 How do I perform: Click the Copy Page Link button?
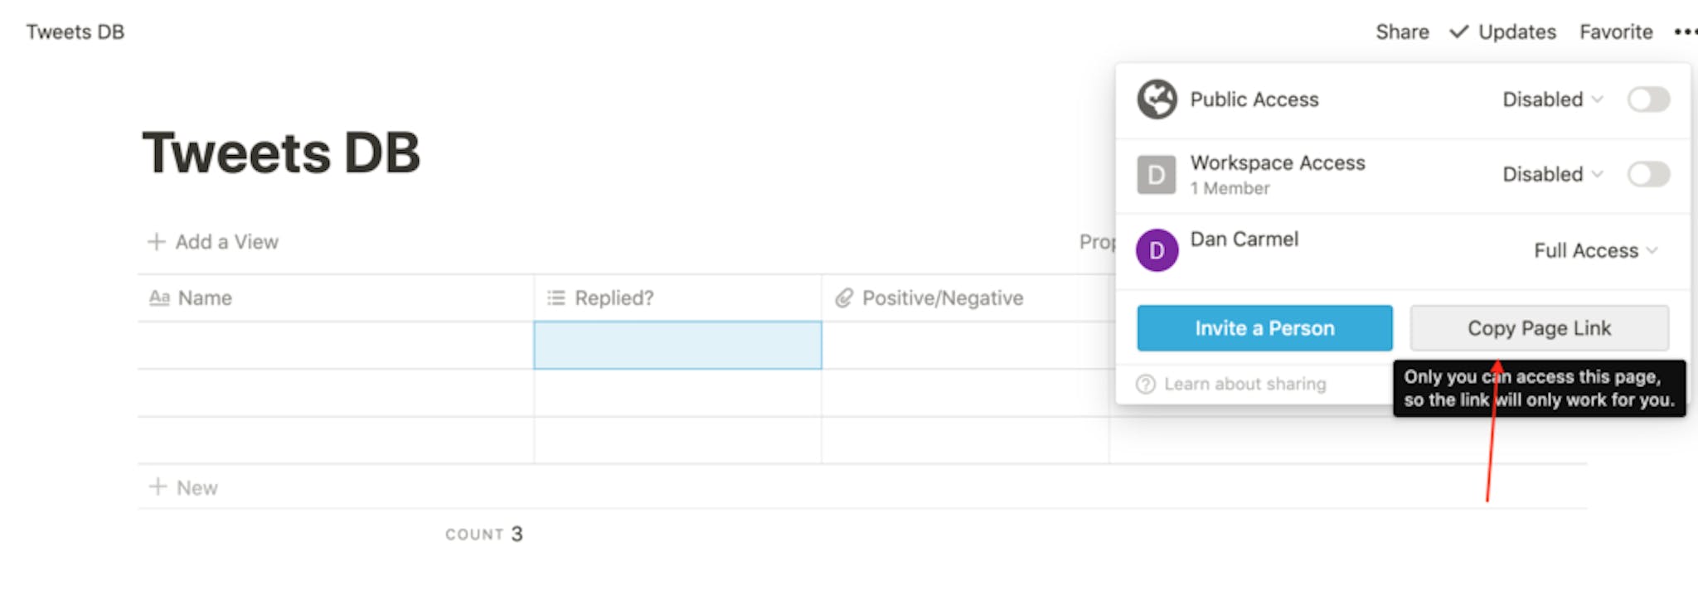pyautogui.click(x=1540, y=328)
